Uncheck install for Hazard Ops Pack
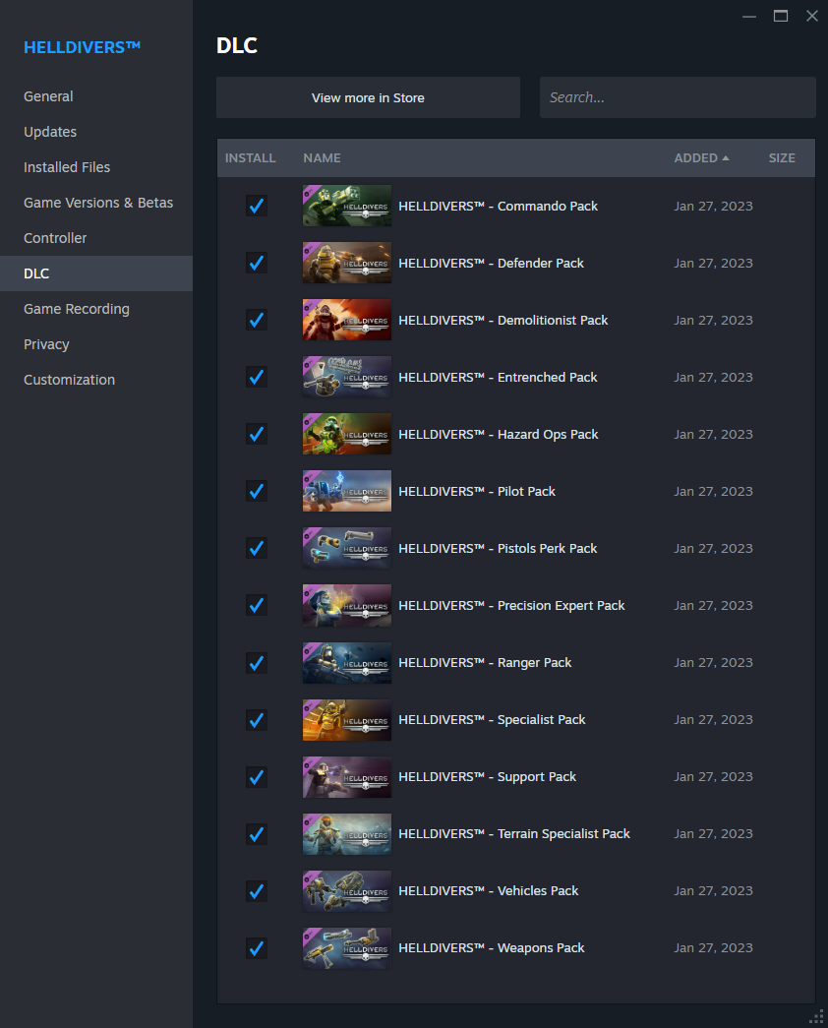 coord(257,434)
